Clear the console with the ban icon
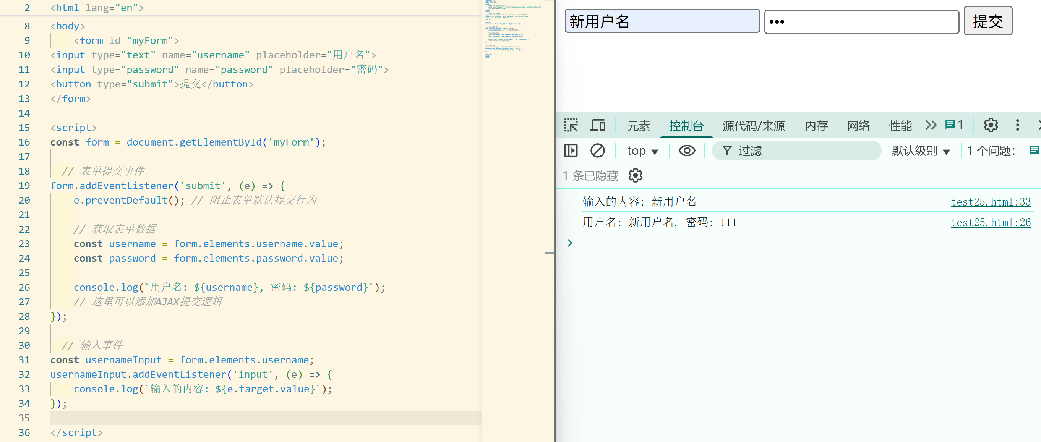1041x442 pixels. pos(597,151)
